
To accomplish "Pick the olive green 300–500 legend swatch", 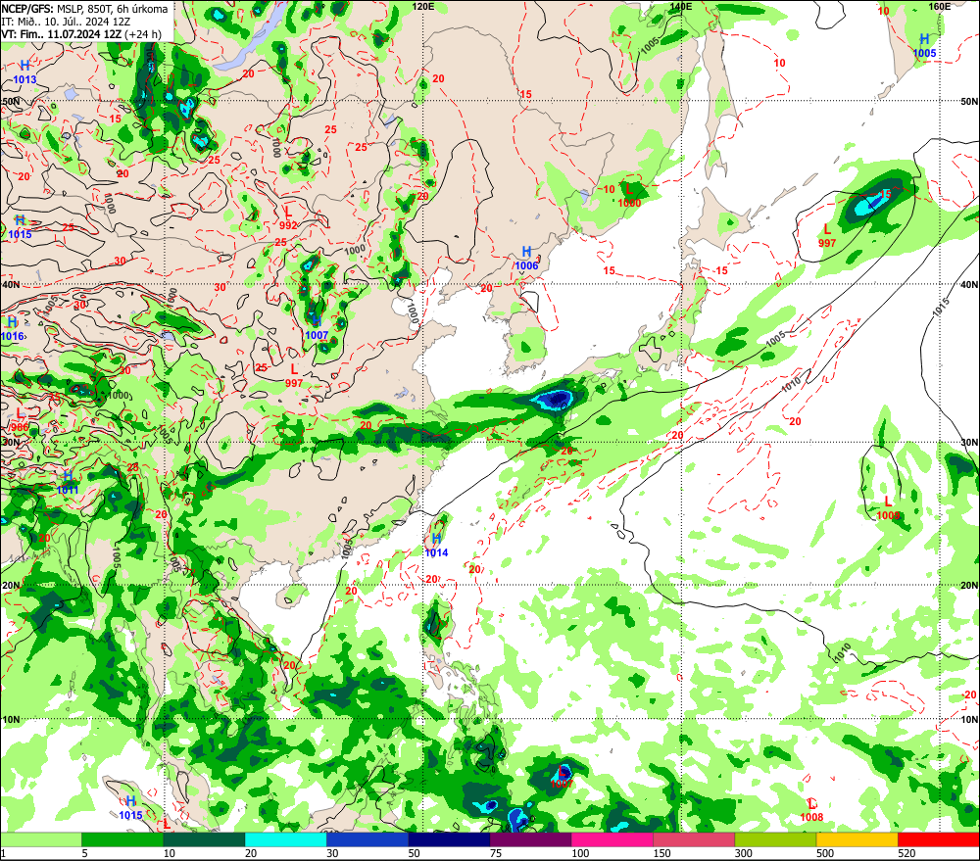I will [x=775, y=839].
